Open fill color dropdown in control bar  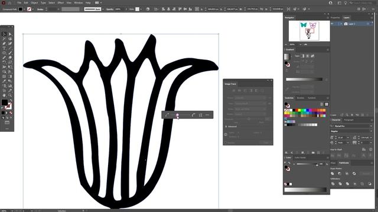pos(24,9)
